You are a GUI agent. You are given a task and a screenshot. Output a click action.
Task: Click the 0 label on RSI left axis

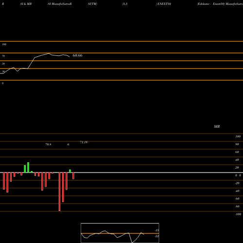point(2,83)
